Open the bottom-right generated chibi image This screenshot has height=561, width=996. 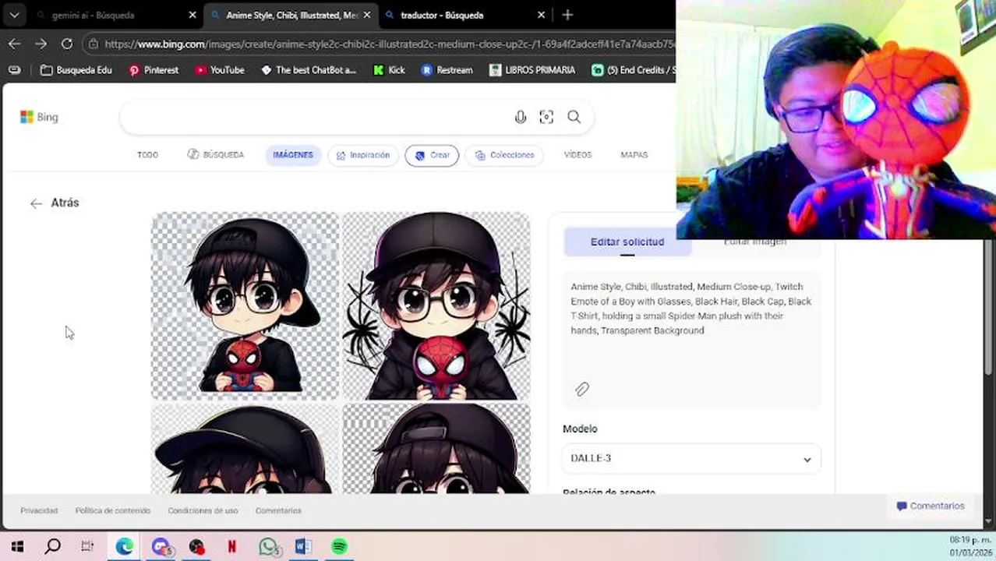[x=436, y=449]
